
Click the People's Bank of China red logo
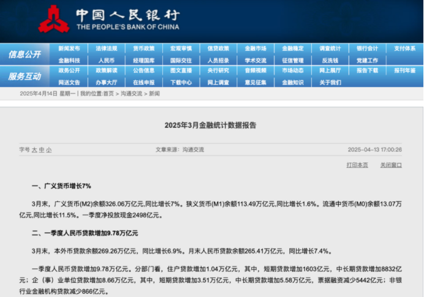pos(53,18)
